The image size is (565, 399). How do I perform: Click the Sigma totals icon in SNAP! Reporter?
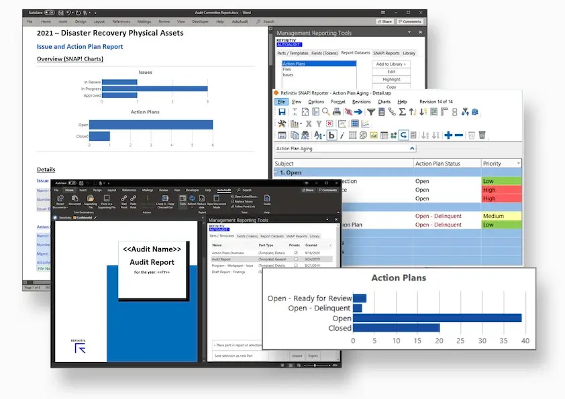[403, 112]
